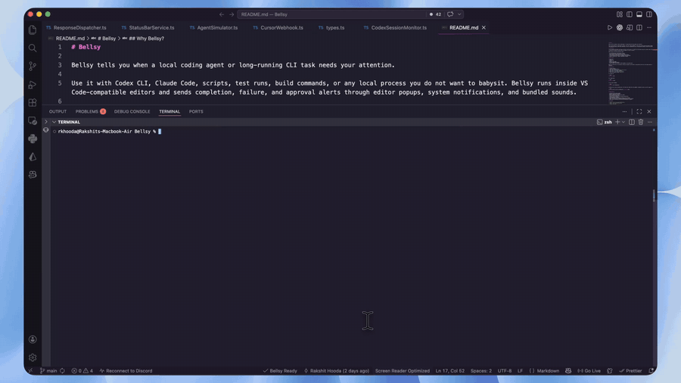Viewport: 681px width, 383px height.
Task: Kill terminal with the trash icon
Action: click(x=641, y=122)
